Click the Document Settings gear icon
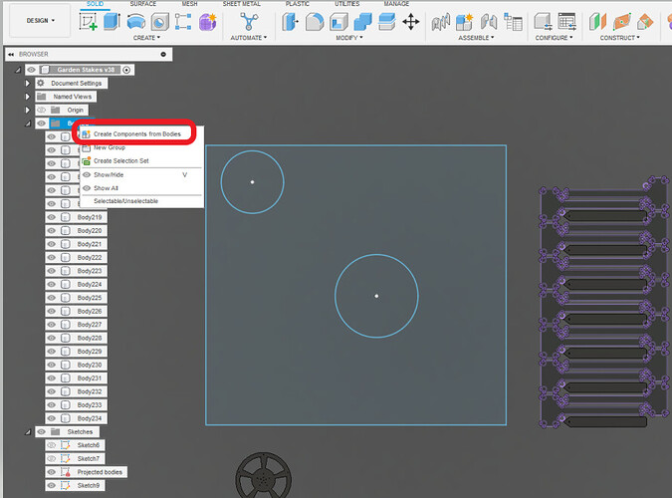This screenshot has width=672, height=498. point(41,83)
